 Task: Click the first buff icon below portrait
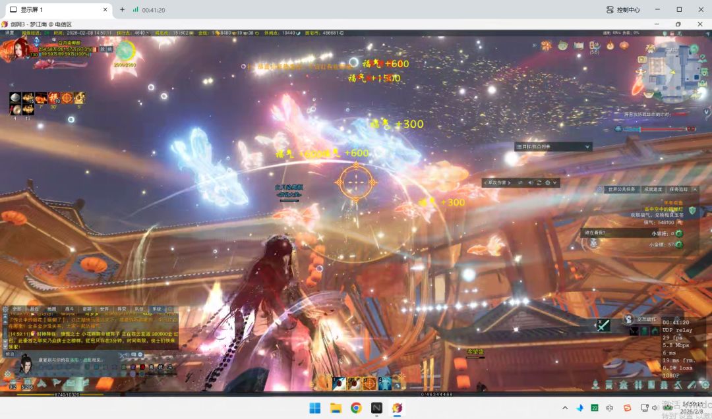[x=15, y=98]
